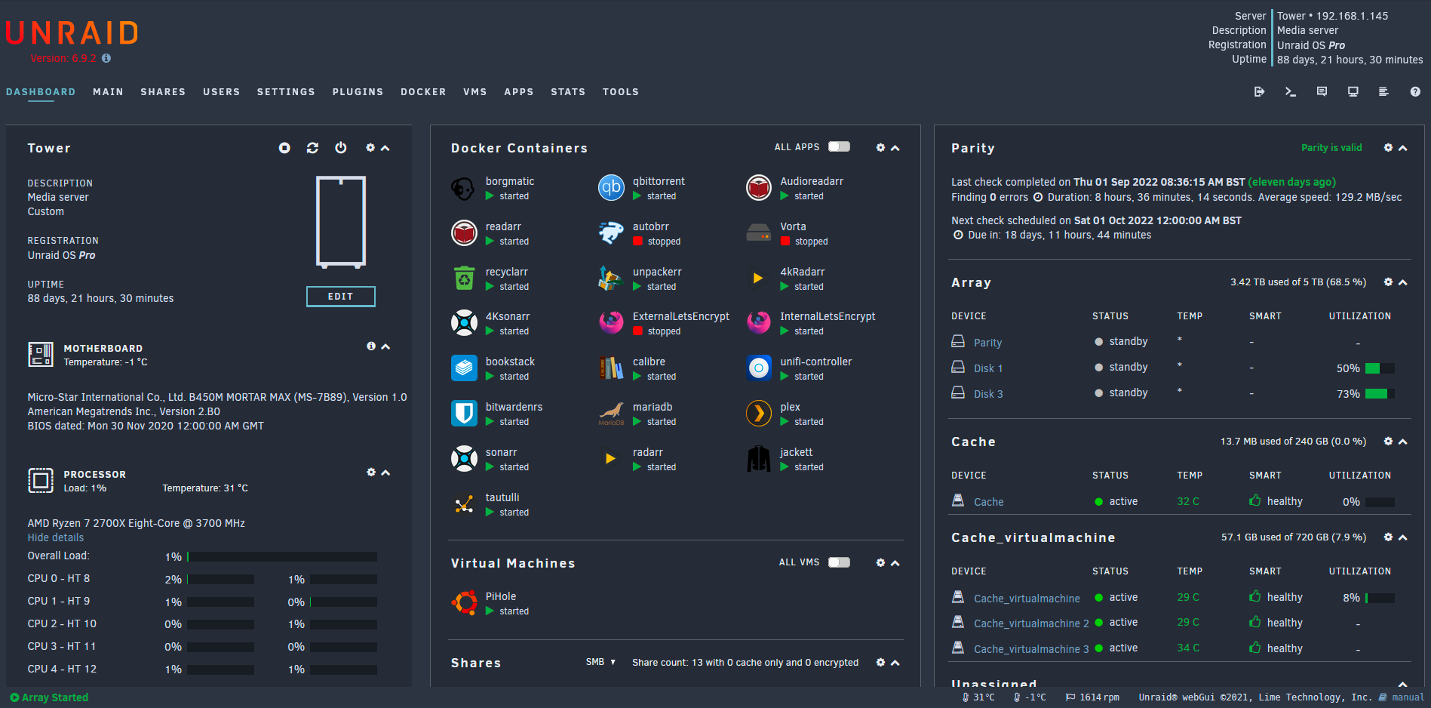Collapse the Virtual Machines panel
The height and width of the screenshot is (708, 1431).
[x=895, y=563]
